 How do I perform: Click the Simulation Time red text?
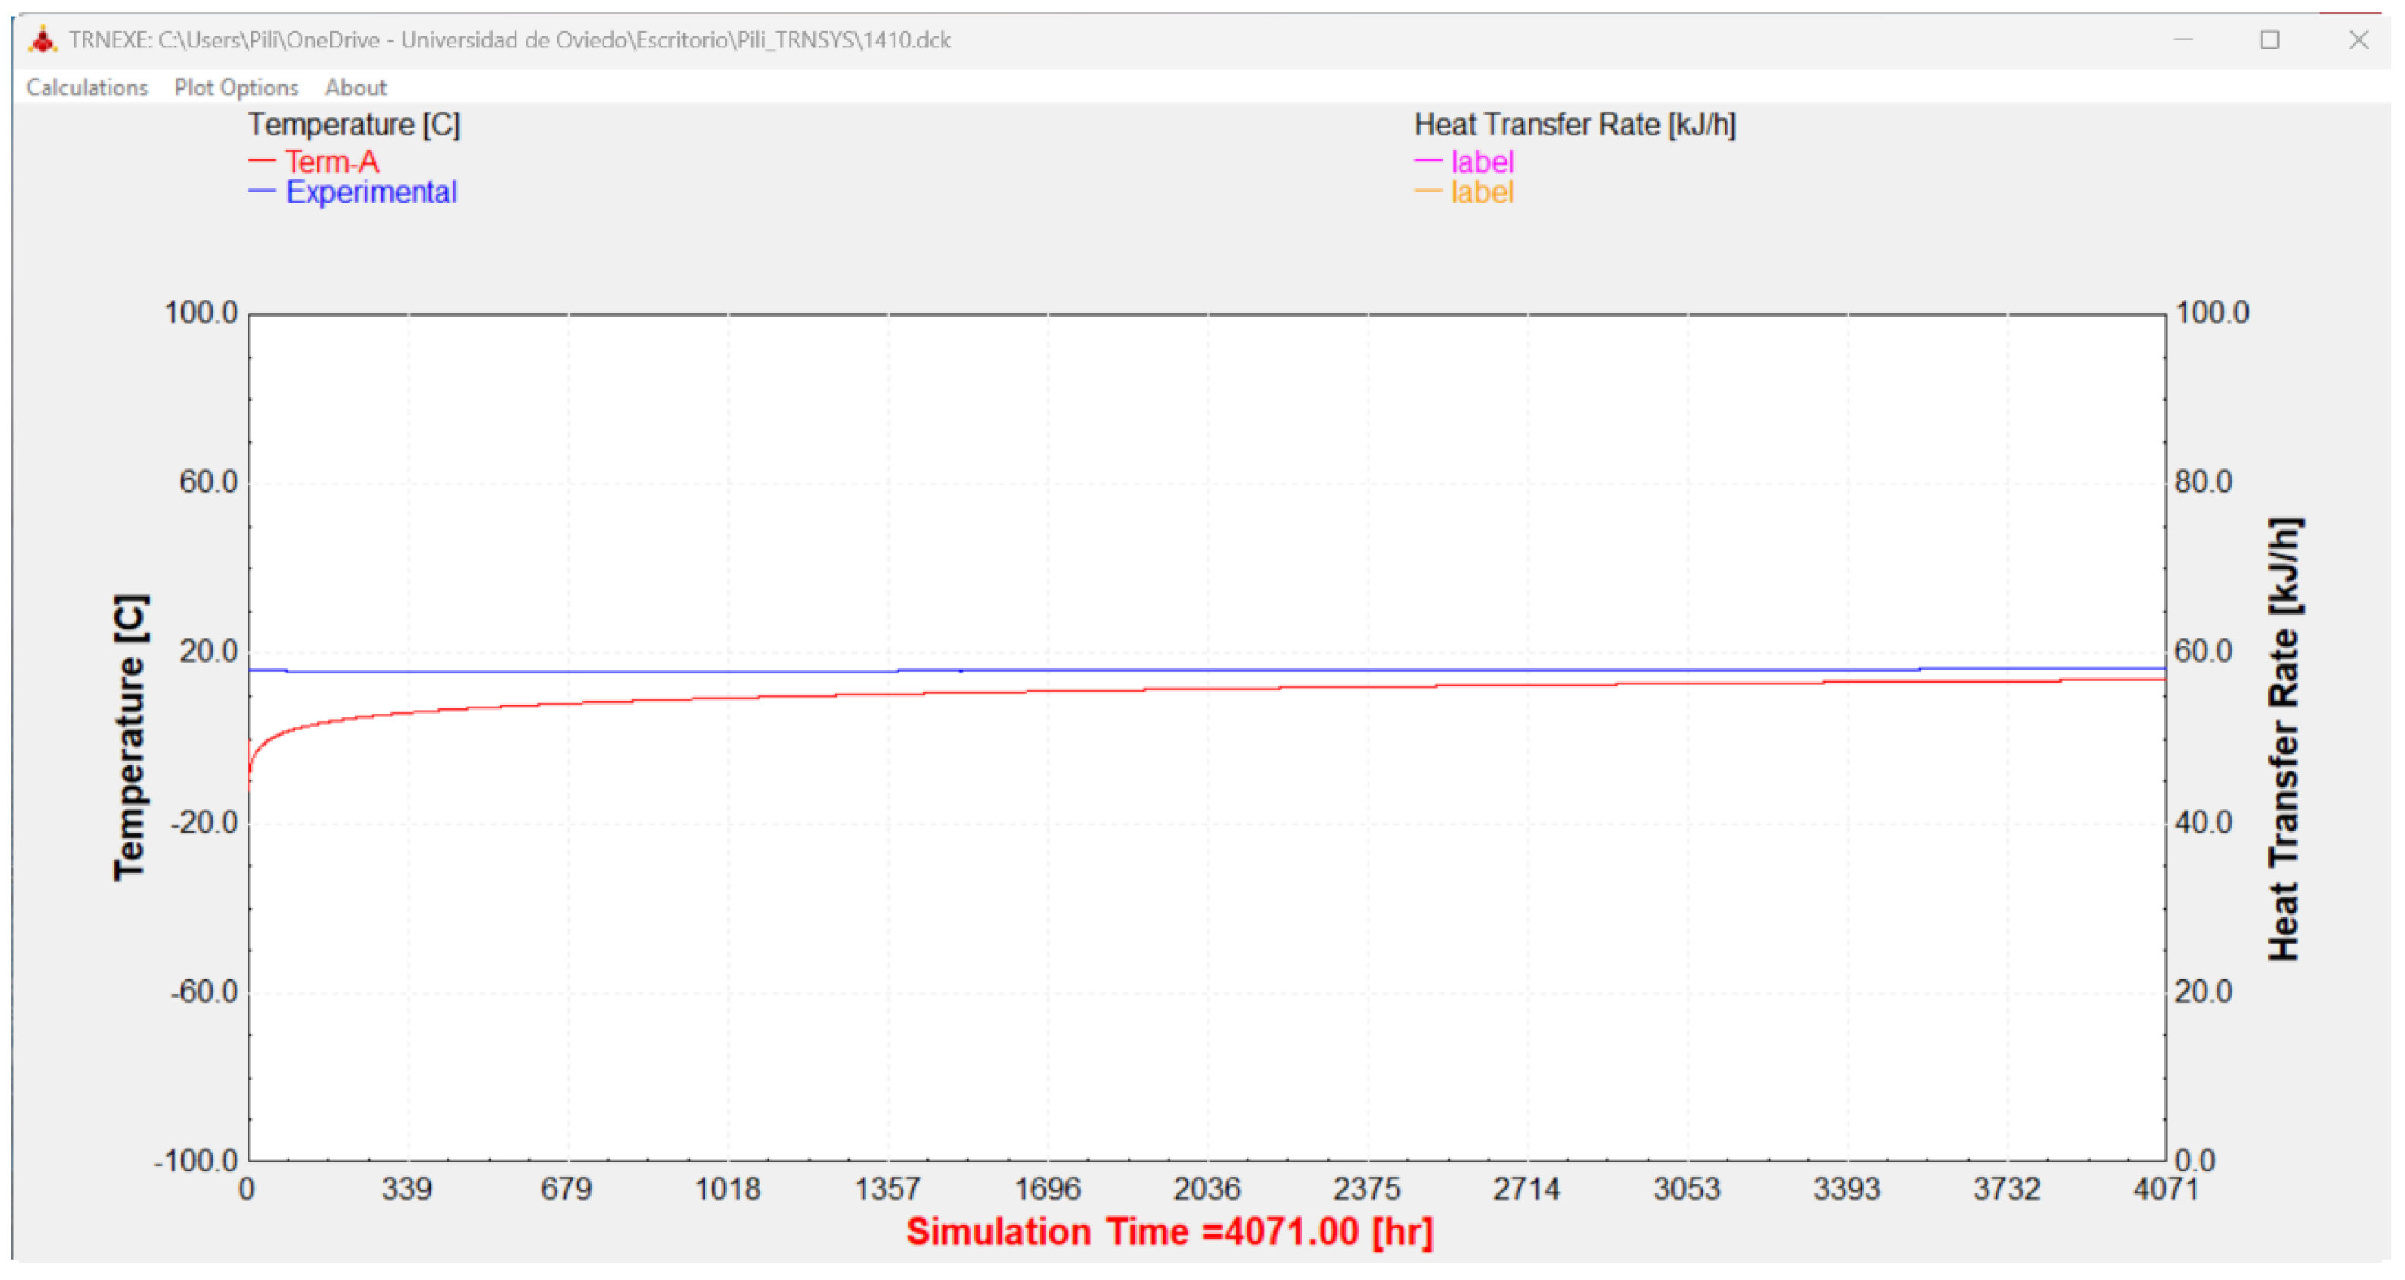1169,1231
